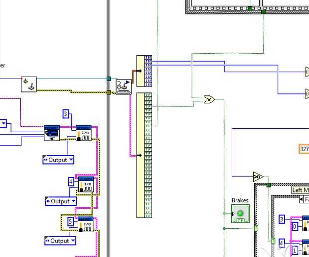The height and width of the screenshot is (257, 309).
Task: Click the yellow error tunnel on the gray loop border
Action: pyautogui.click(x=109, y=92)
